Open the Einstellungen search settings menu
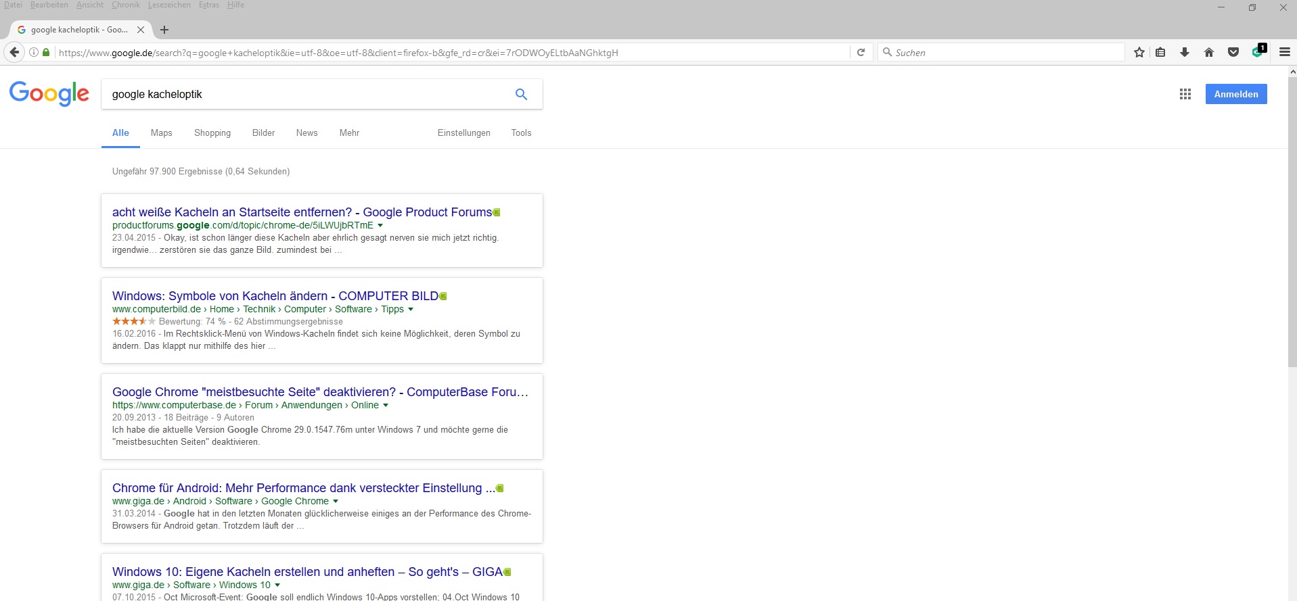 [464, 133]
